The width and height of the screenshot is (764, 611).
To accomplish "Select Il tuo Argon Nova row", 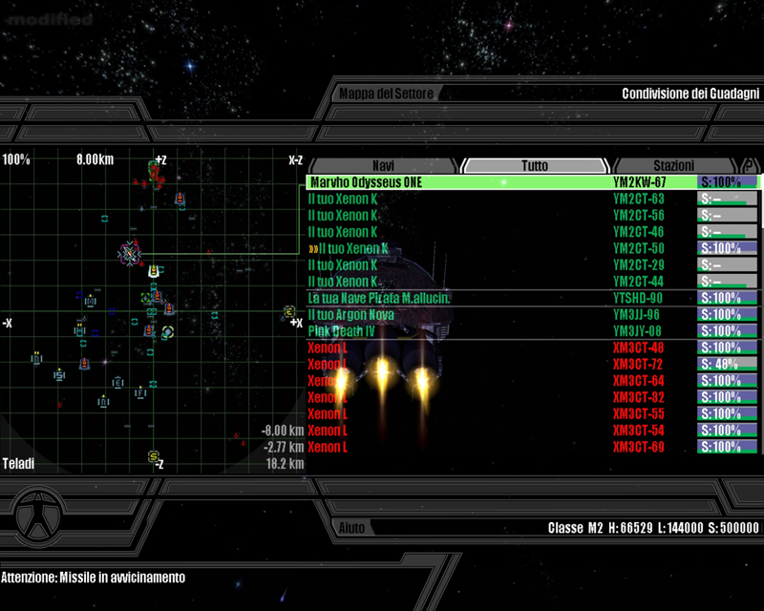I will (533, 315).
